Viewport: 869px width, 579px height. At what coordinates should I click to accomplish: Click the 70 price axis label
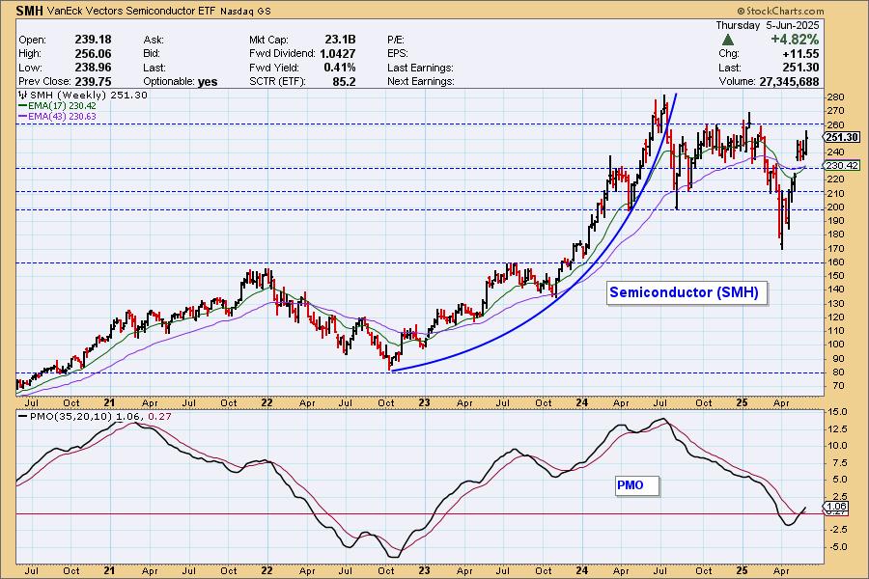(838, 386)
